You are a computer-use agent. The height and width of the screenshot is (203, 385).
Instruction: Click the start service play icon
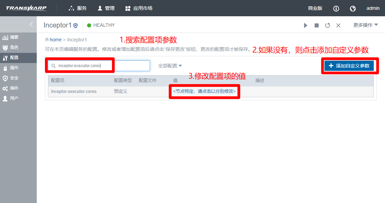click(x=305, y=25)
